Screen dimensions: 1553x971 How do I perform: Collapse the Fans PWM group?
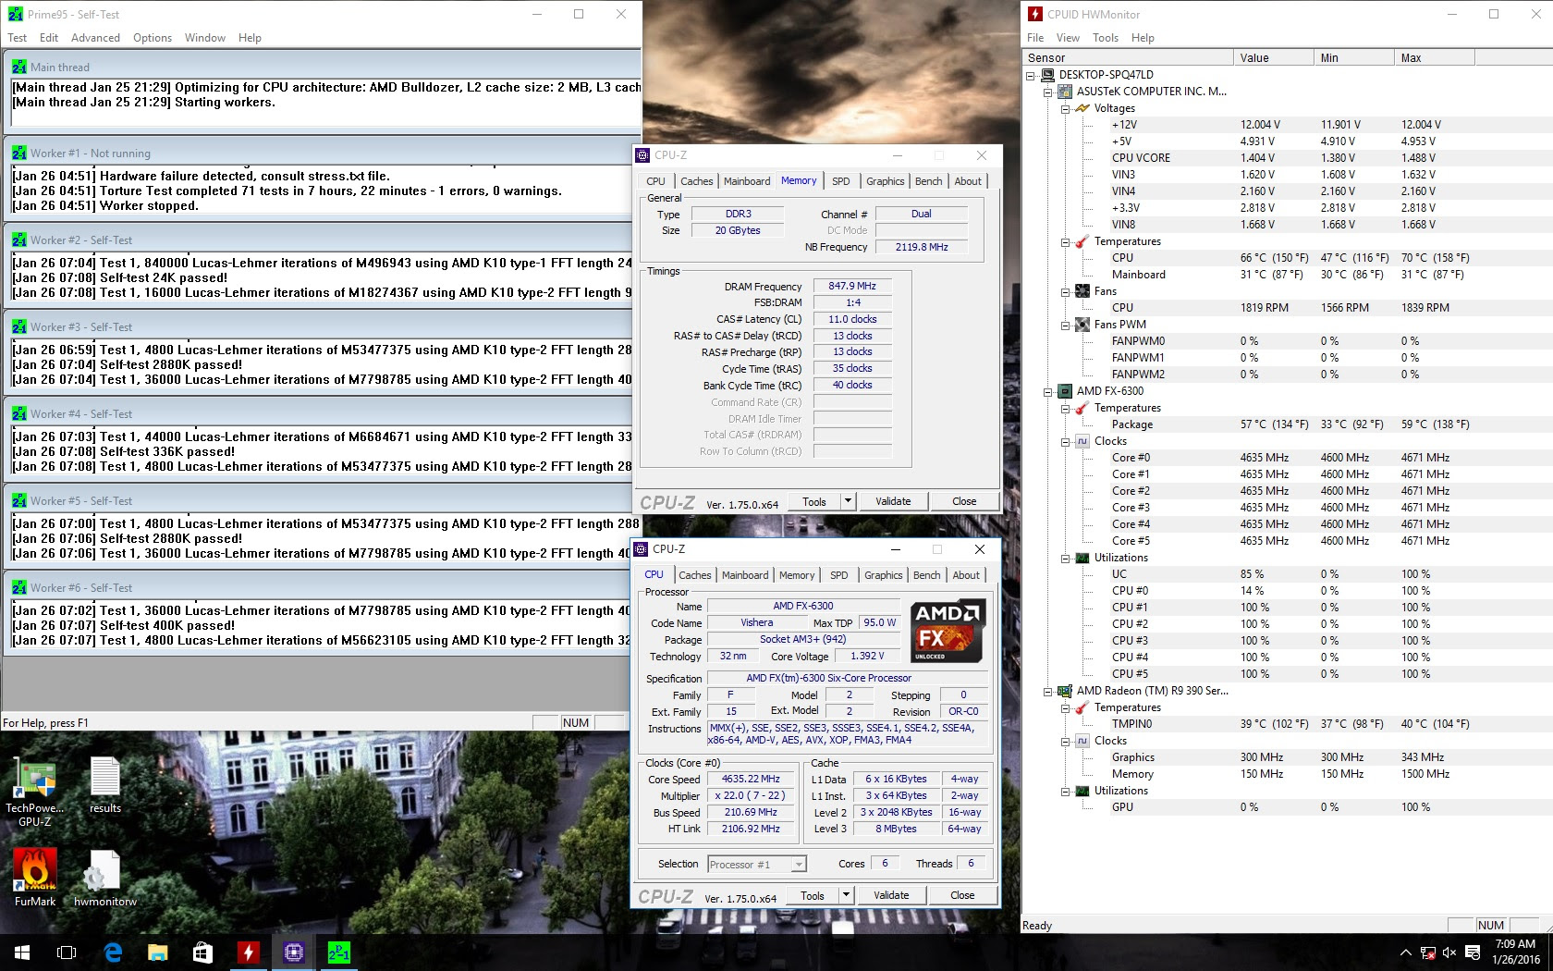click(x=1065, y=325)
